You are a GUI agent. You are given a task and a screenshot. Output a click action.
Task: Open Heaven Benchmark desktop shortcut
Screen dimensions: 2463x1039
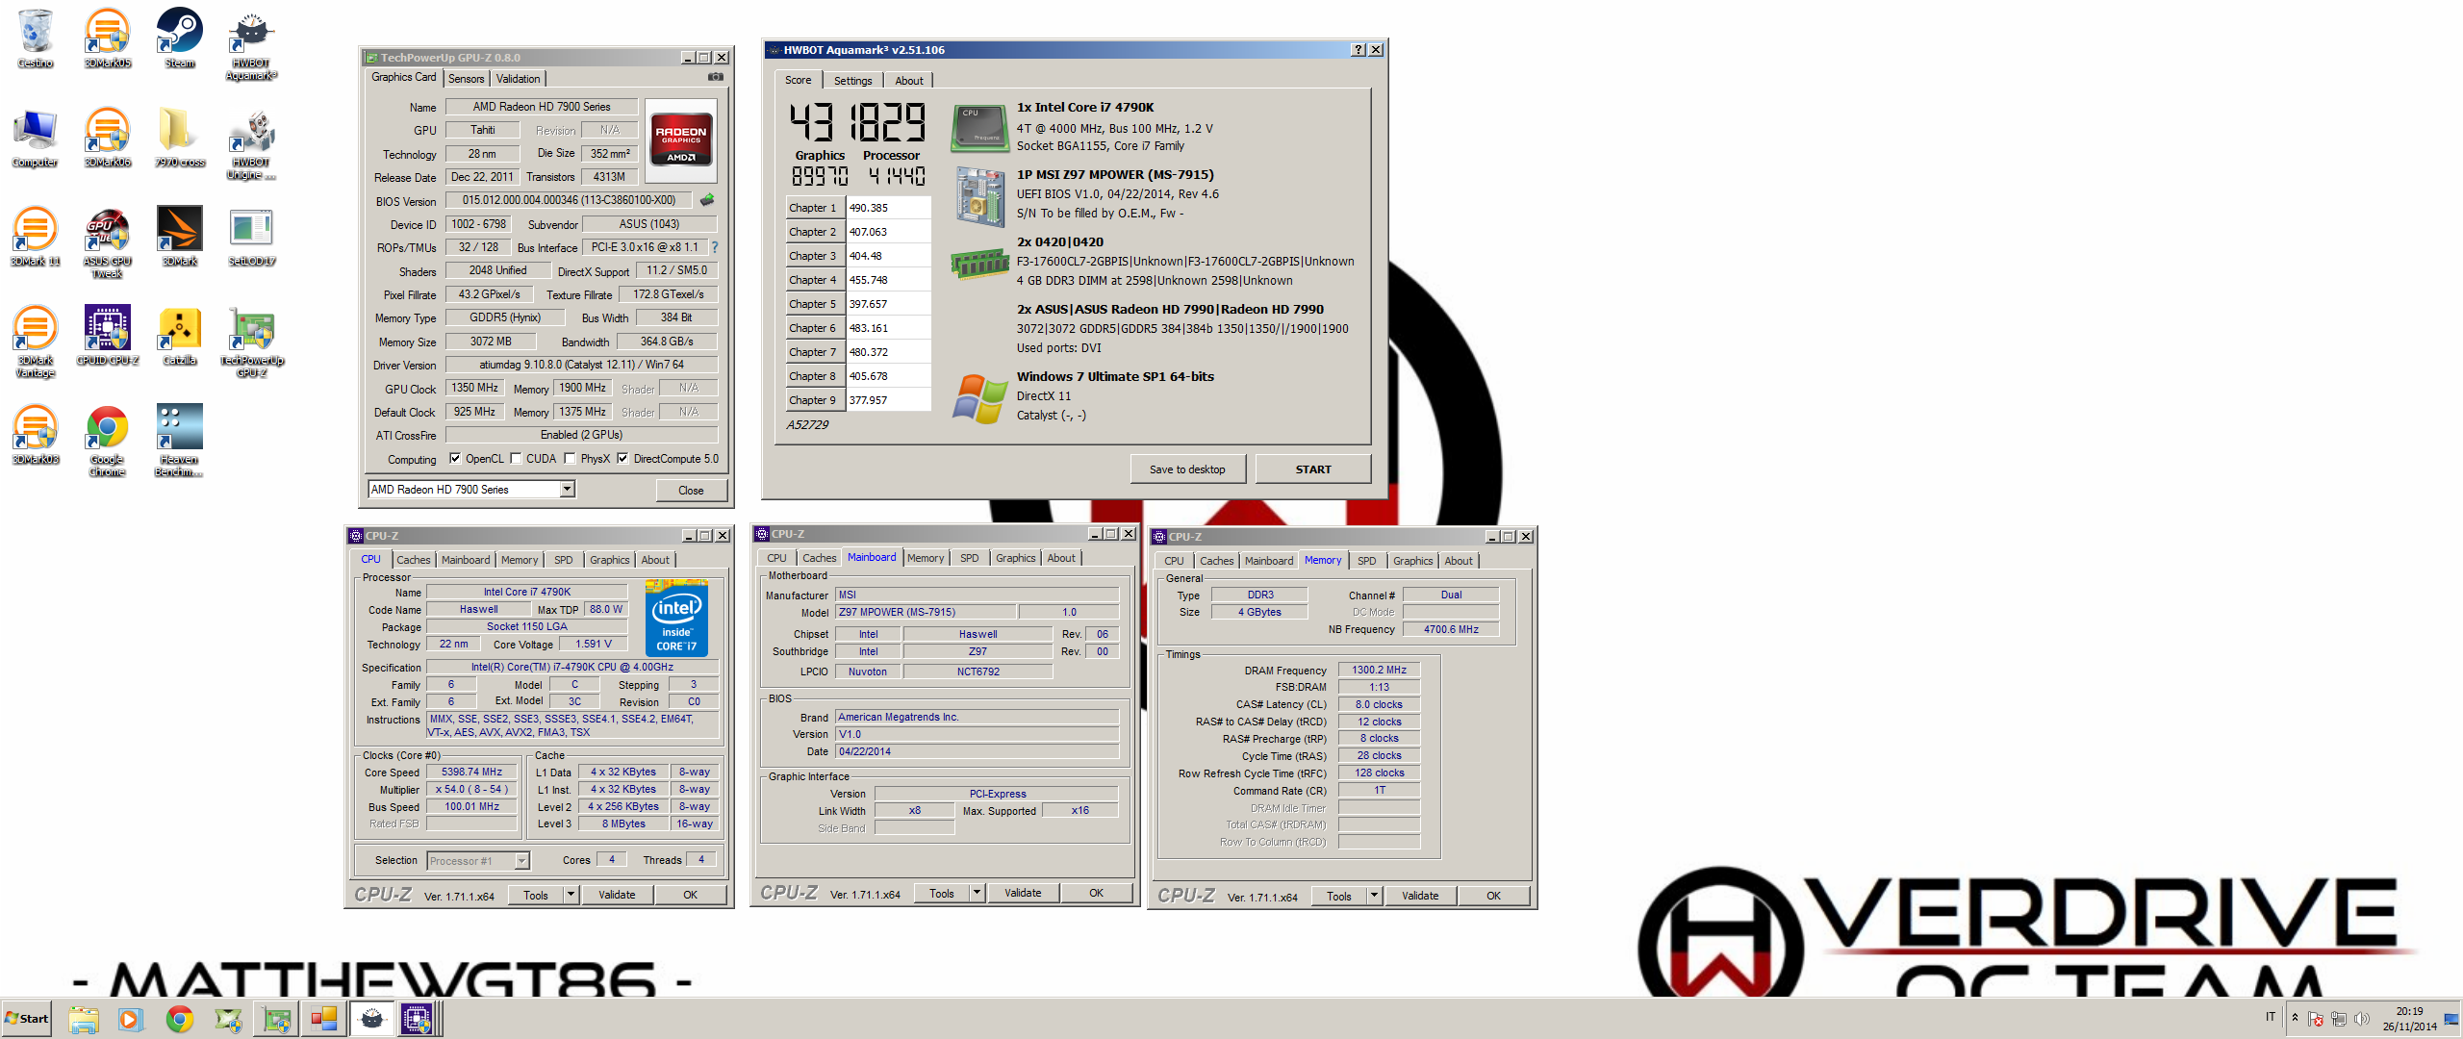179,441
